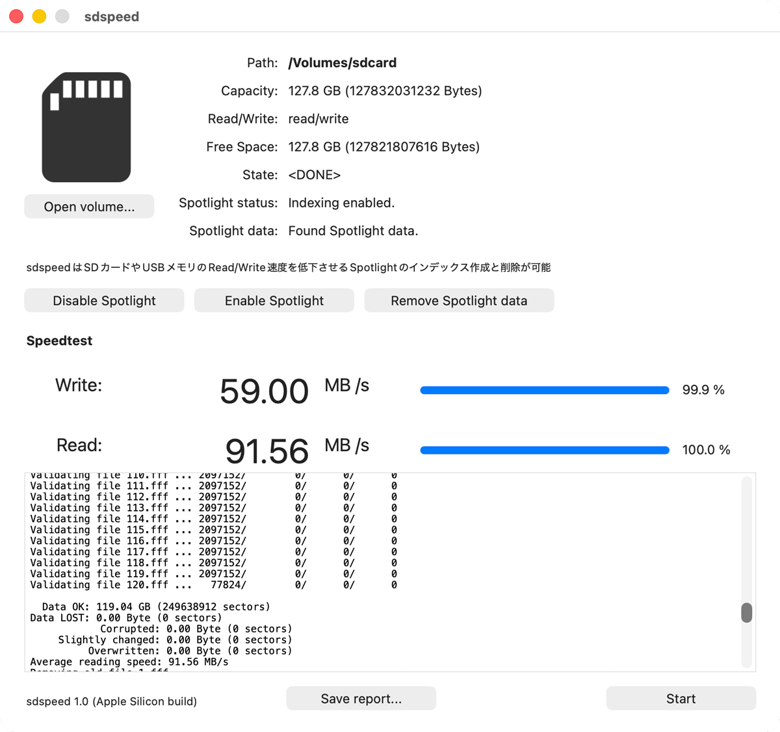The height and width of the screenshot is (732, 780).
Task: Click log line 'Validating file 113.fff'
Action: coord(213,508)
